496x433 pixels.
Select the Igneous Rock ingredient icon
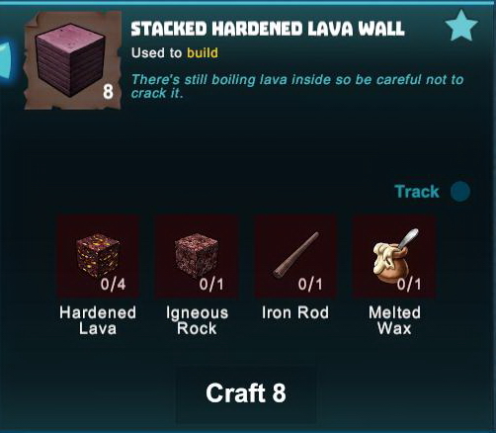pyautogui.click(x=197, y=256)
